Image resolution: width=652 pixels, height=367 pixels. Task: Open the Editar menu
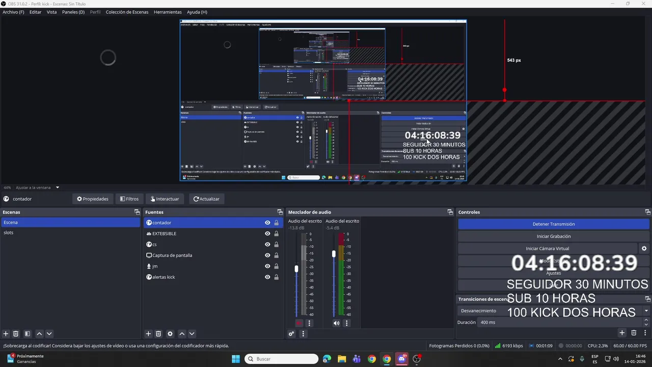click(35, 12)
